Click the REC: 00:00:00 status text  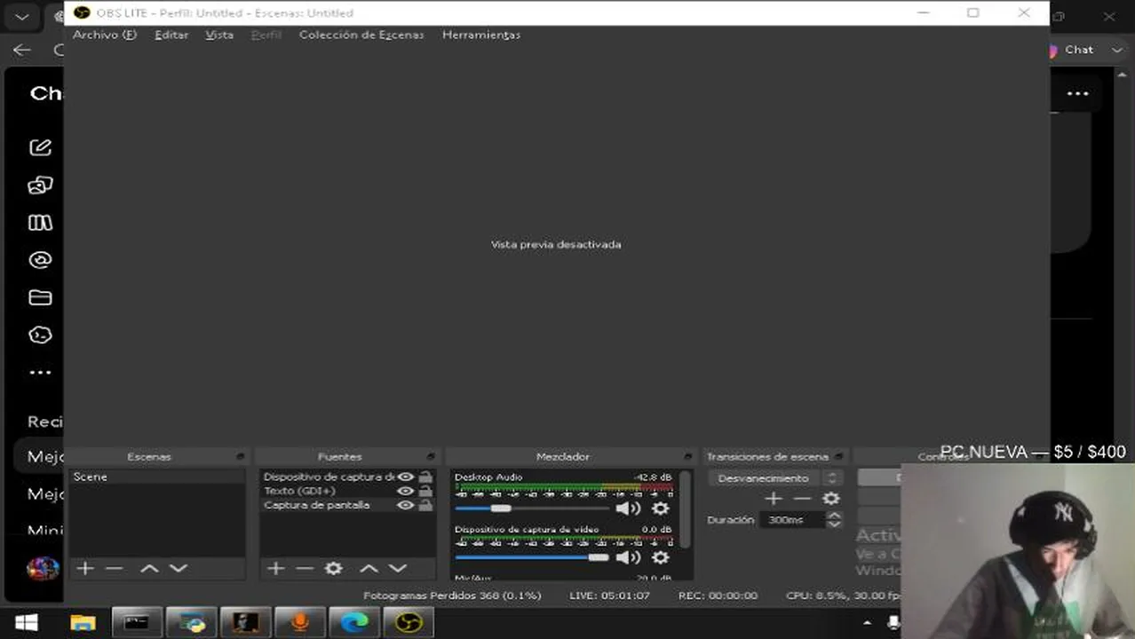(718, 596)
